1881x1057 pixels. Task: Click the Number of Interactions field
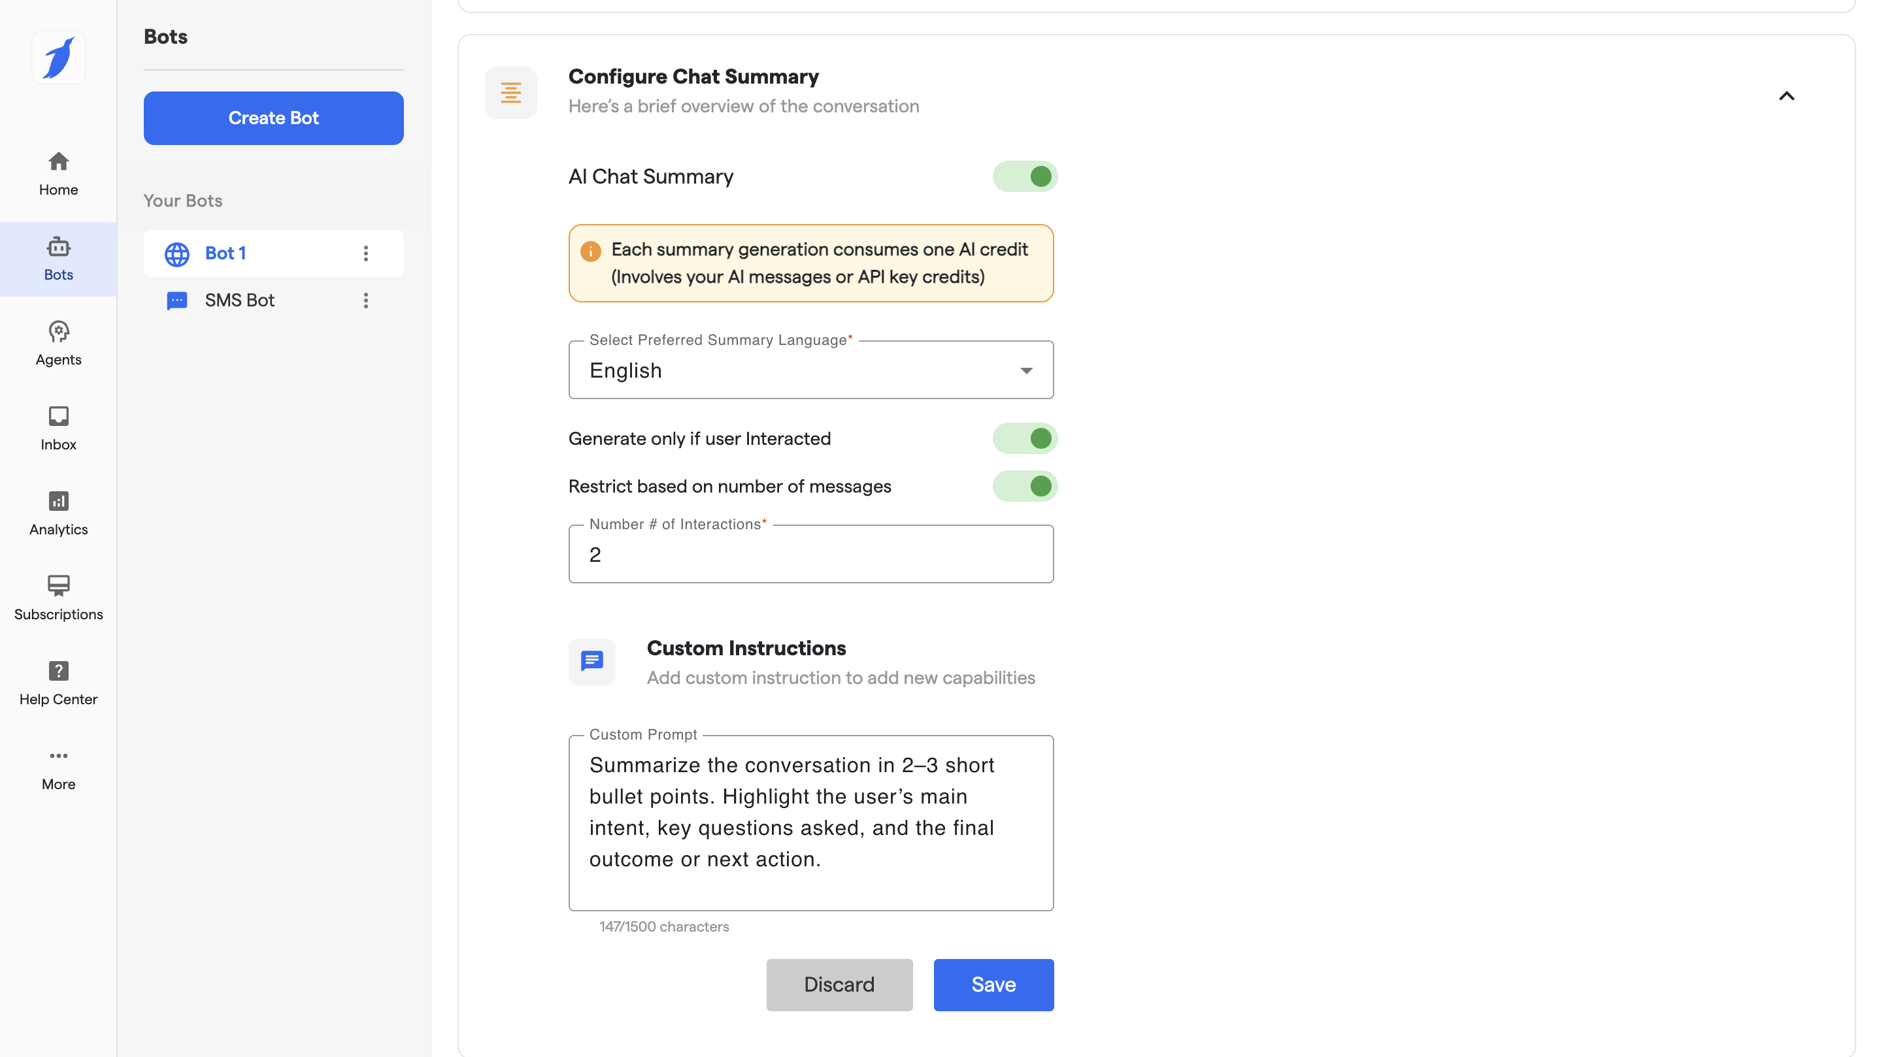coord(810,555)
